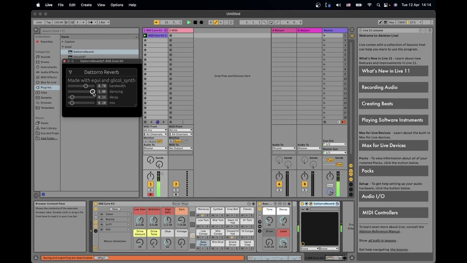Start playback with the green Play button

(189, 22)
